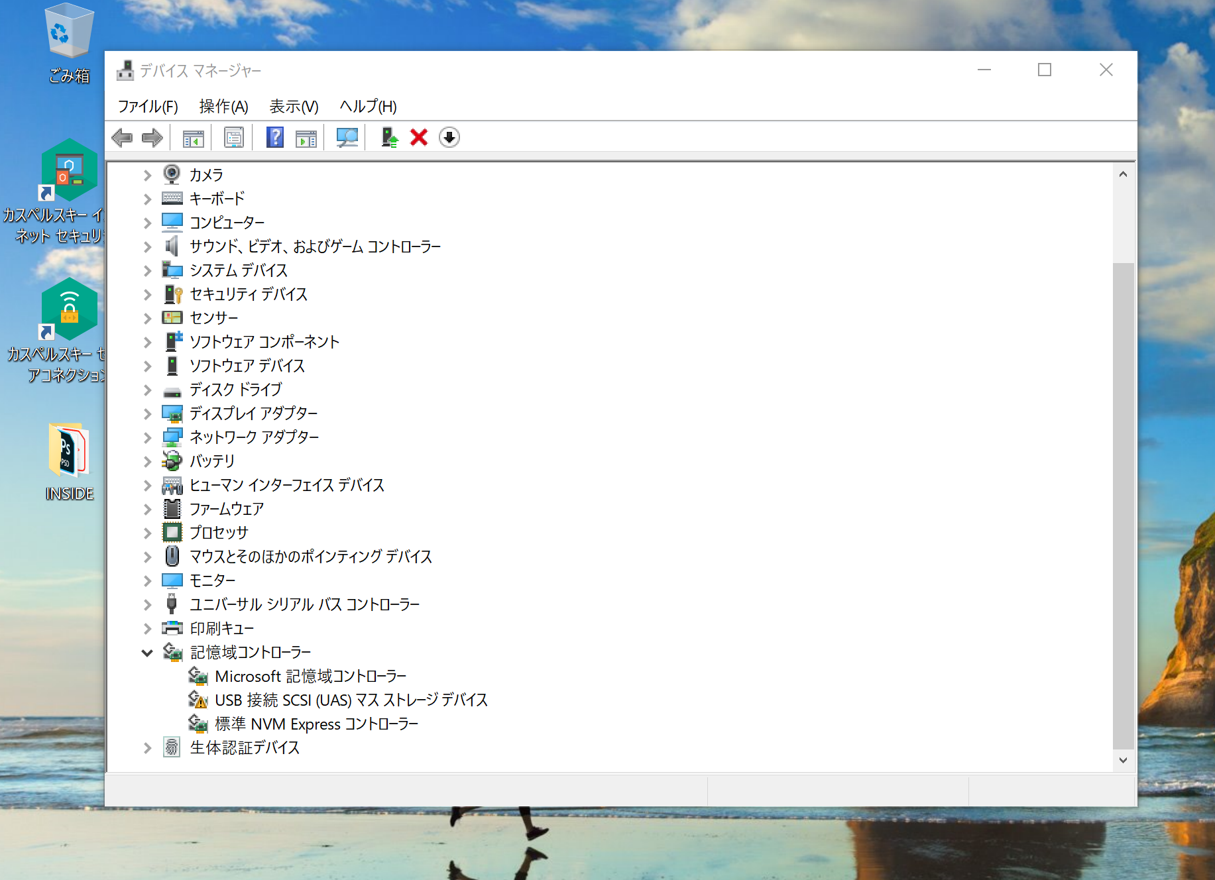Open the 表示(V) menu
The width and height of the screenshot is (1215, 880).
click(294, 107)
